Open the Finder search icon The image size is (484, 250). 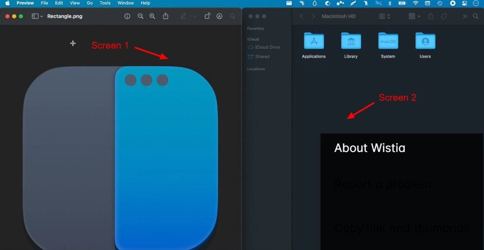click(475, 16)
